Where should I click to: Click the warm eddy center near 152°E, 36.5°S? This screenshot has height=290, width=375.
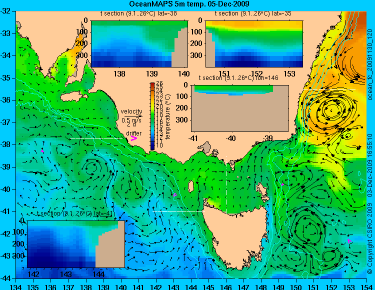331,110
